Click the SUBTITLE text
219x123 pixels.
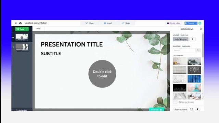[51, 54]
